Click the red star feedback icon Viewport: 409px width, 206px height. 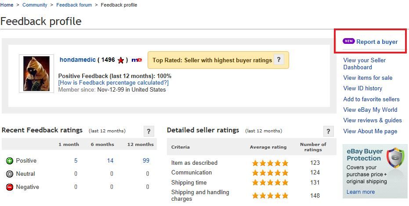[x=120, y=60]
